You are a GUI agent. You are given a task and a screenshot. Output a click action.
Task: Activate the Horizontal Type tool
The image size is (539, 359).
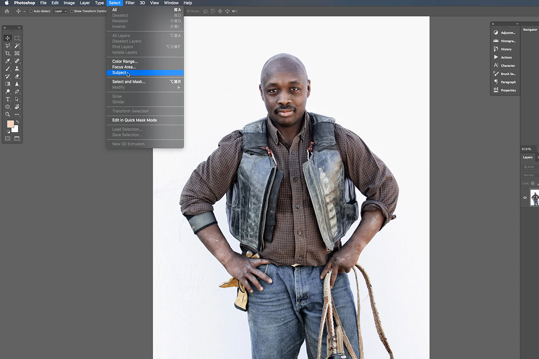pyautogui.click(x=8, y=99)
